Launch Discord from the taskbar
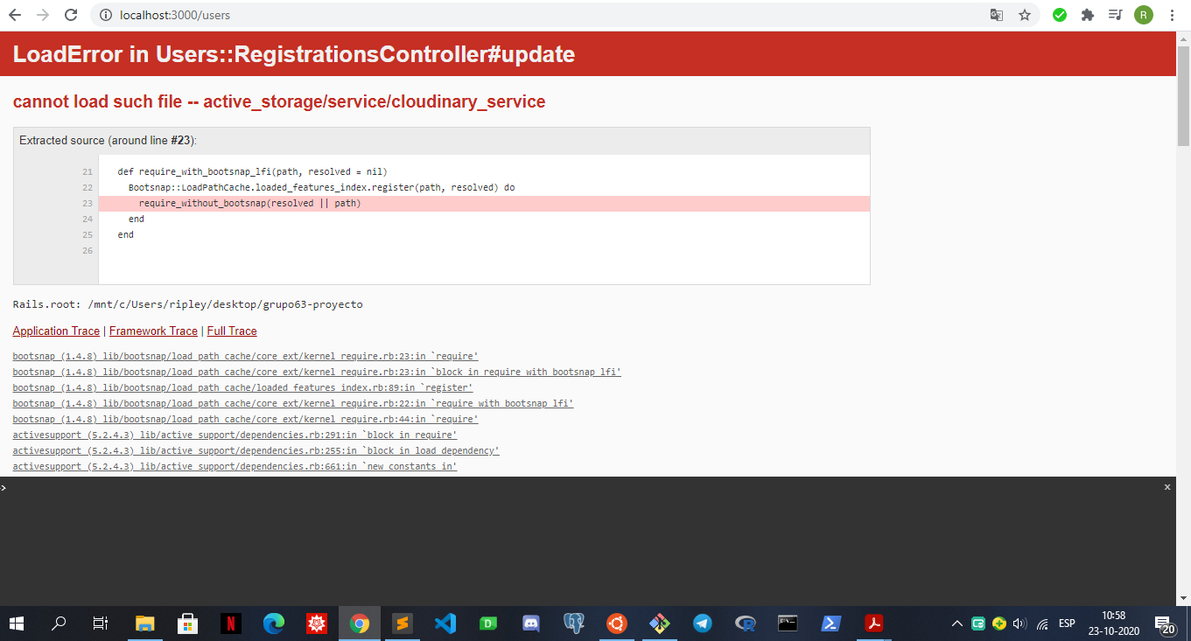The image size is (1191, 641). click(530, 624)
